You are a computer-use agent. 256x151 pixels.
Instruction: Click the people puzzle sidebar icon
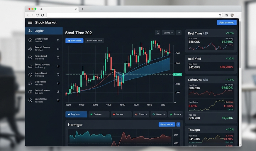click(x=30, y=83)
